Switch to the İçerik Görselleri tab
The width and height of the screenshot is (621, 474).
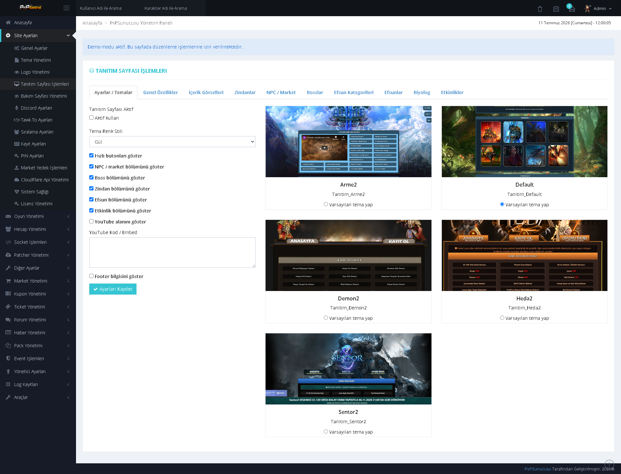pos(206,92)
